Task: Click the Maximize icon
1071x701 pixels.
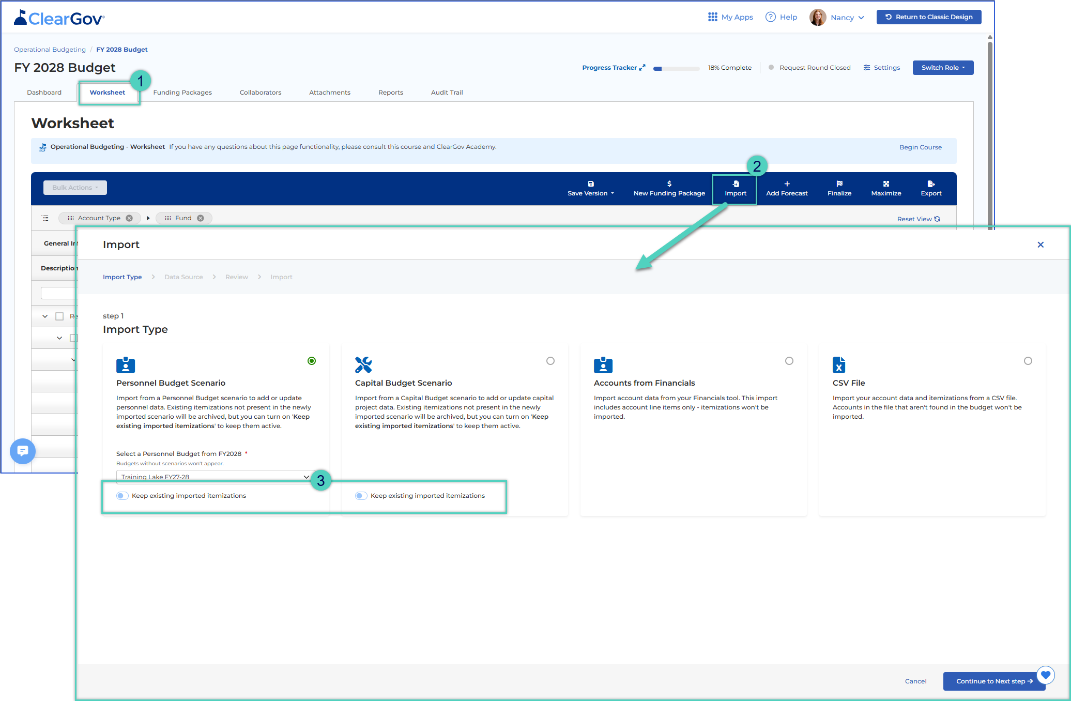Action: point(886,184)
